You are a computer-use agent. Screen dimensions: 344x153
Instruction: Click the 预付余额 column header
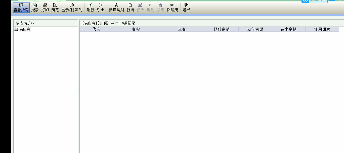(222, 29)
